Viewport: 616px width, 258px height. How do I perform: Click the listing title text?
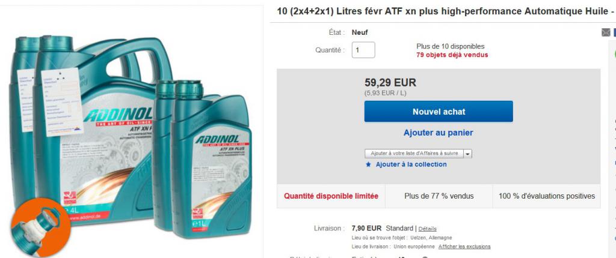coord(446,11)
